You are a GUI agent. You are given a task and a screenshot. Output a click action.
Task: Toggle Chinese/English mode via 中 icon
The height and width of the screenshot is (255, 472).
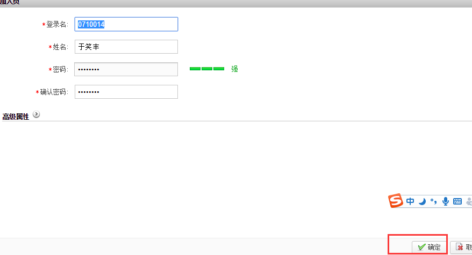[410, 201]
